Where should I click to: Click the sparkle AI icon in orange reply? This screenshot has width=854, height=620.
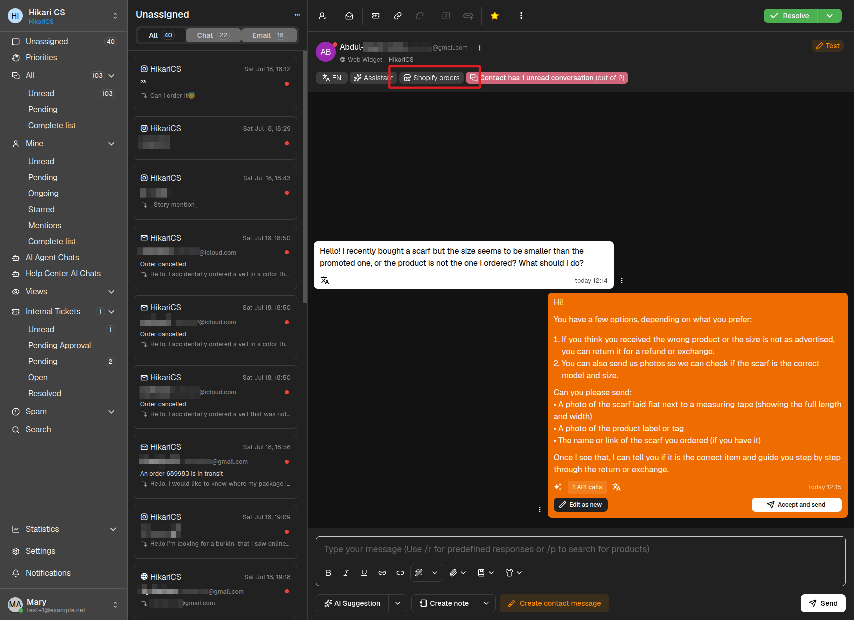tap(558, 487)
